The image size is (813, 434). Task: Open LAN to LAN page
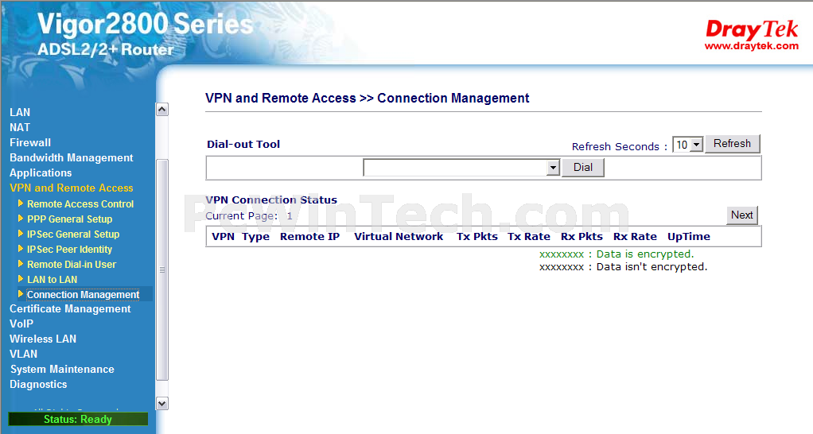[x=52, y=280]
